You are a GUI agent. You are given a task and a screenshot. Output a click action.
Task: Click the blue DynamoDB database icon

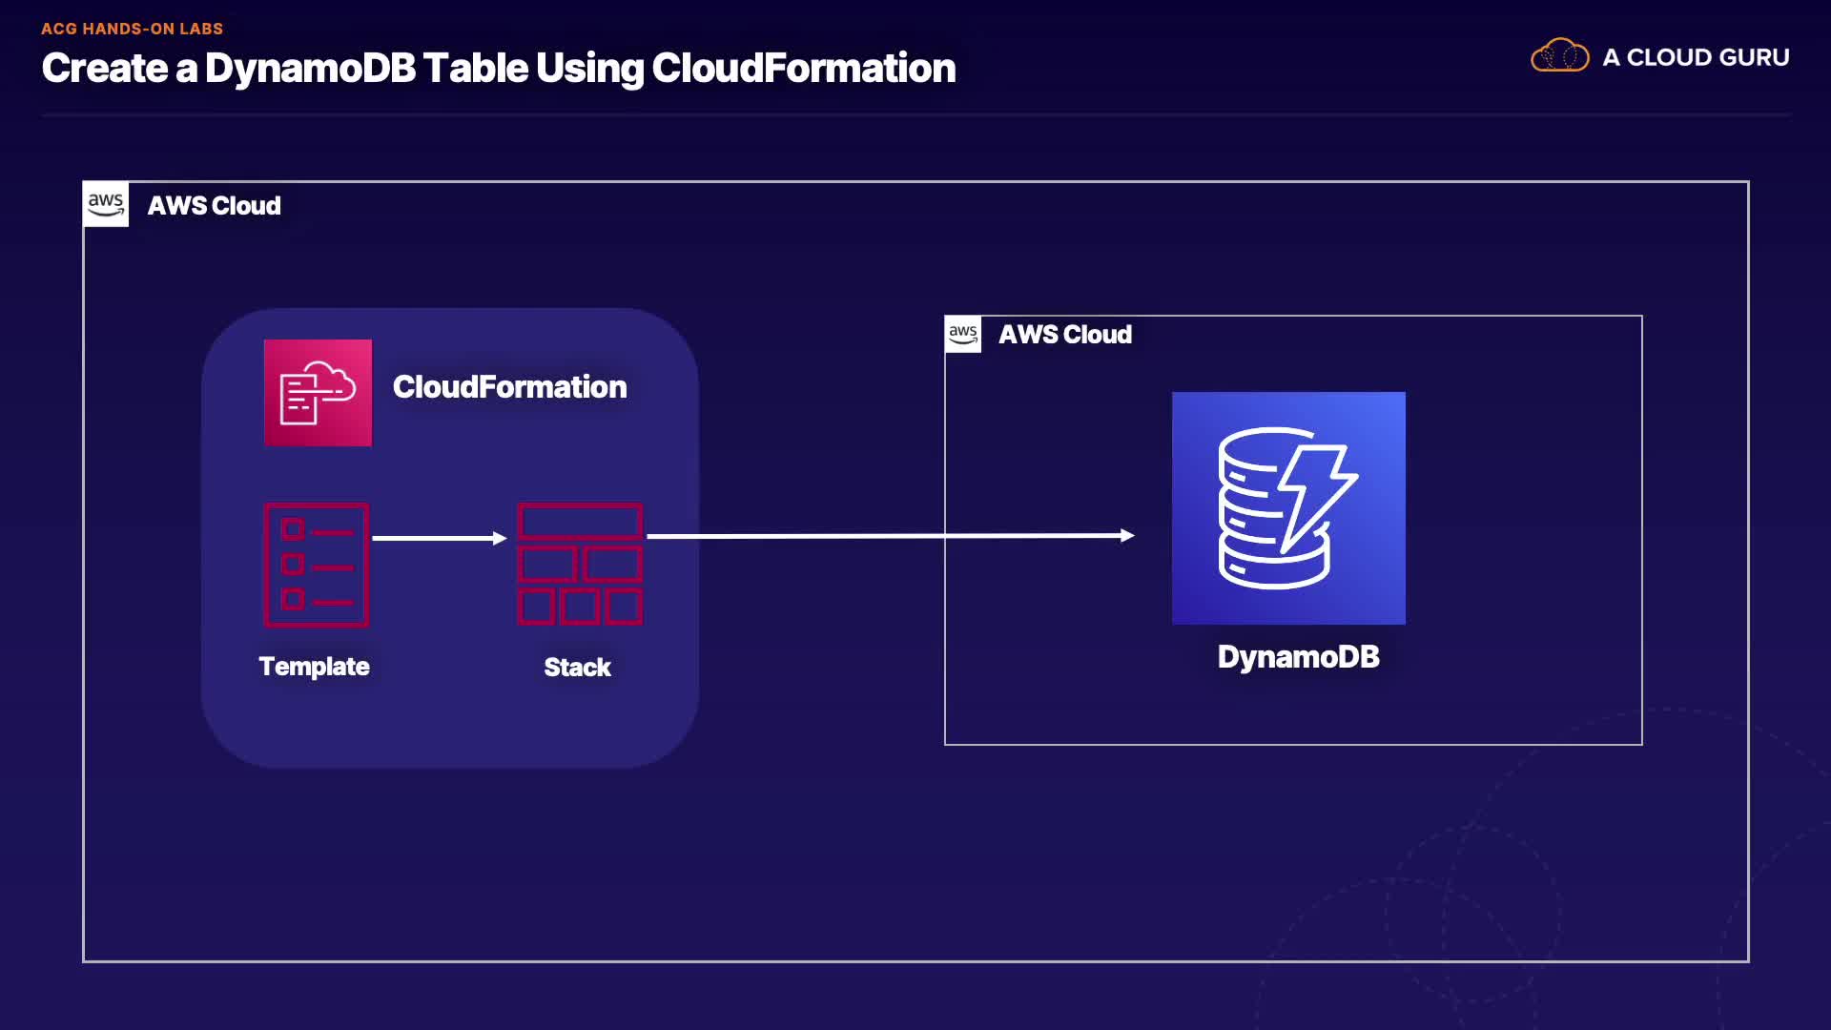point(1287,507)
